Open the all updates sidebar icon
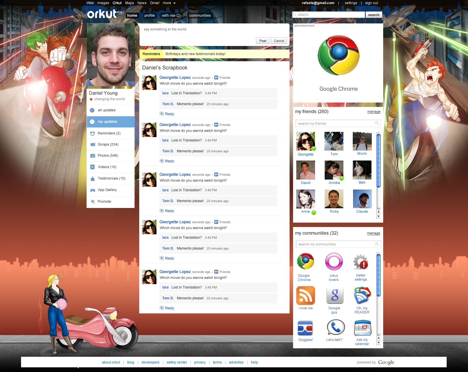 pyautogui.click(x=92, y=110)
